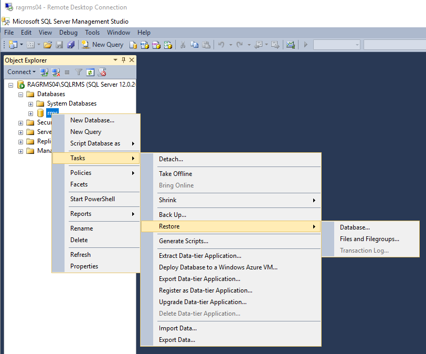The width and height of the screenshot is (426, 354).
Task: Choose New Database... from context menu
Action: pyautogui.click(x=96, y=120)
